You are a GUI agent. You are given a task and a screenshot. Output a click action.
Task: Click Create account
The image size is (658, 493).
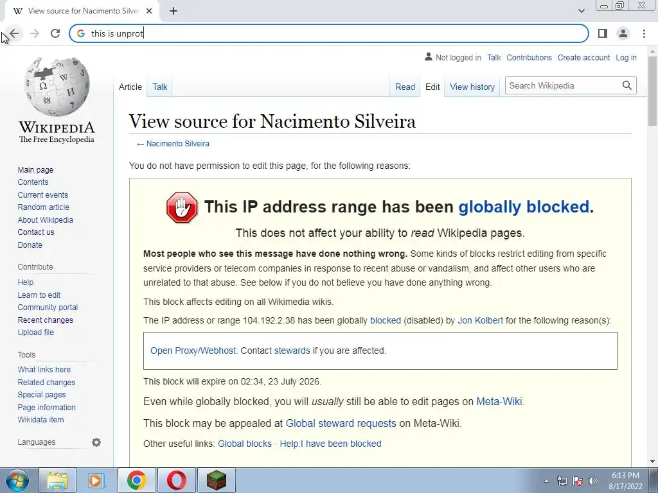point(583,57)
